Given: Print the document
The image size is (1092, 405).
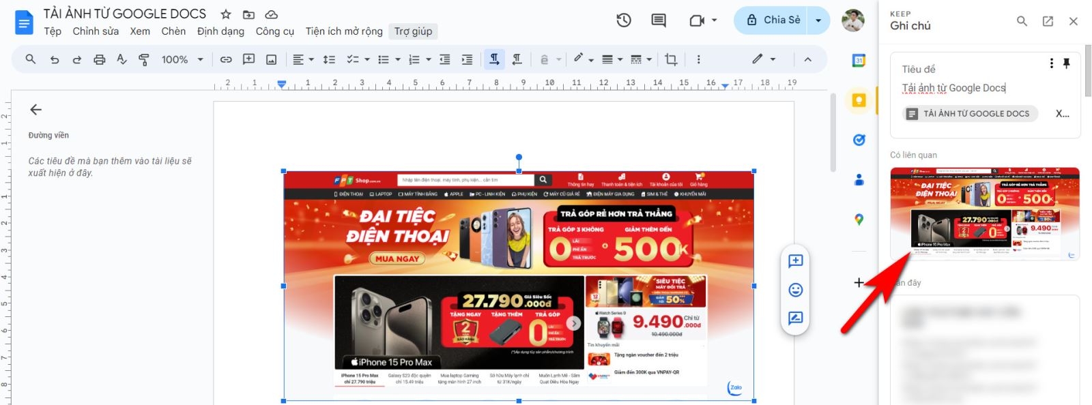Looking at the screenshot, I should click(x=100, y=60).
